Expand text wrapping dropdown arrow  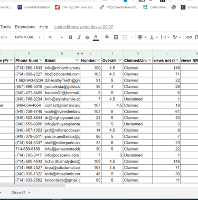tap(168, 37)
